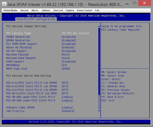Click the scroll up arrow in BIOS list
The width and height of the screenshot is (153, 127).
(99, 26)
